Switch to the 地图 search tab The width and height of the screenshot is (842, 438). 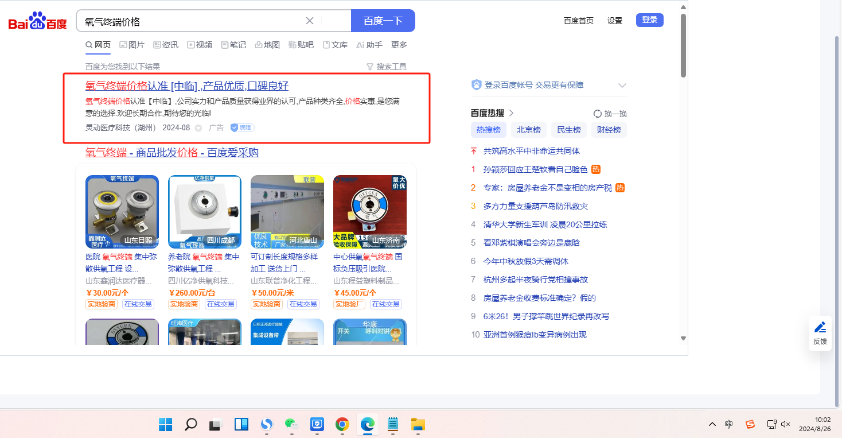coord(267,45)
